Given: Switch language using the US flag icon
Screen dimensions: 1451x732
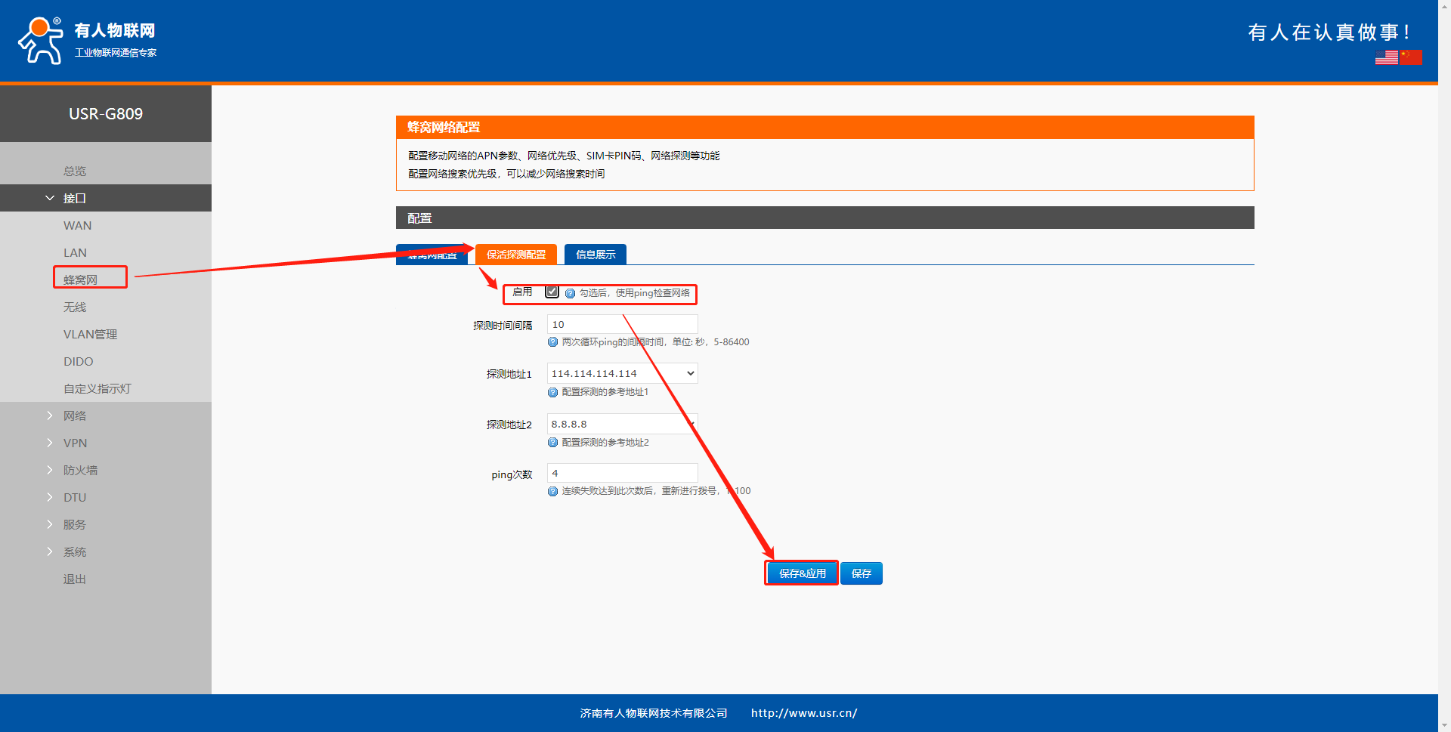Looking at the screenshot, I should (x=1386, y=57).
